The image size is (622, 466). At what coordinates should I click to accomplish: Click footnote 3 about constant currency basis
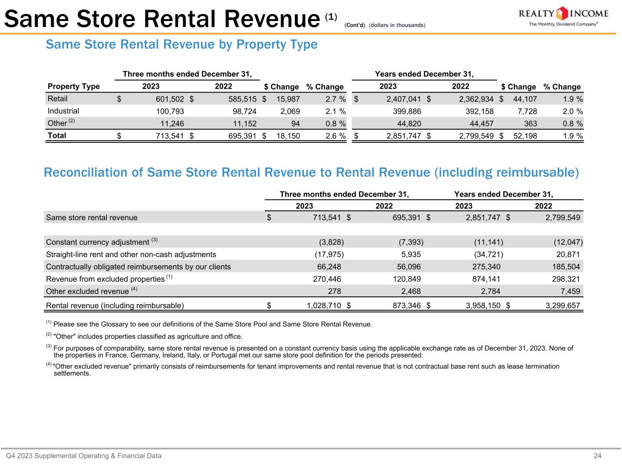pyautogui.click(x=310, y=352)
